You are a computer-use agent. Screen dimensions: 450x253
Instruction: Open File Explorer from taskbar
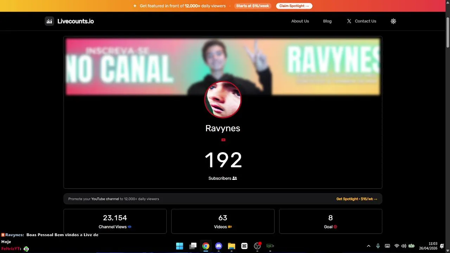pos(231,246)
